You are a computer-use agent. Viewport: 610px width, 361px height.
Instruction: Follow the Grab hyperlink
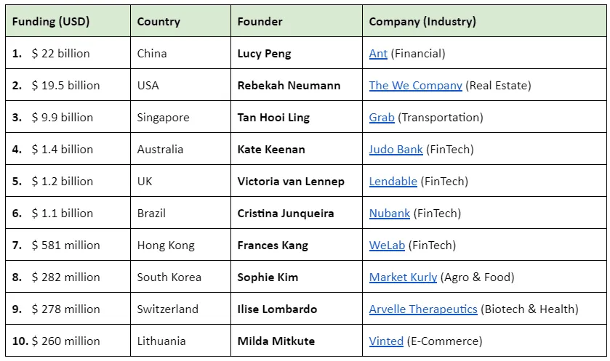pyautogui.click(x=382, y=118)
